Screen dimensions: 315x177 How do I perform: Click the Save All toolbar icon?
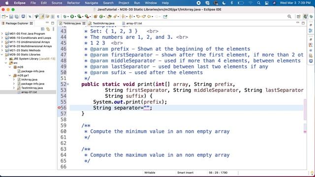coord(17,17)
